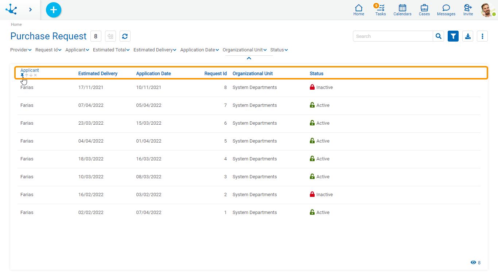Click the green lock icon in request 3 row

[x=312, y=176]
